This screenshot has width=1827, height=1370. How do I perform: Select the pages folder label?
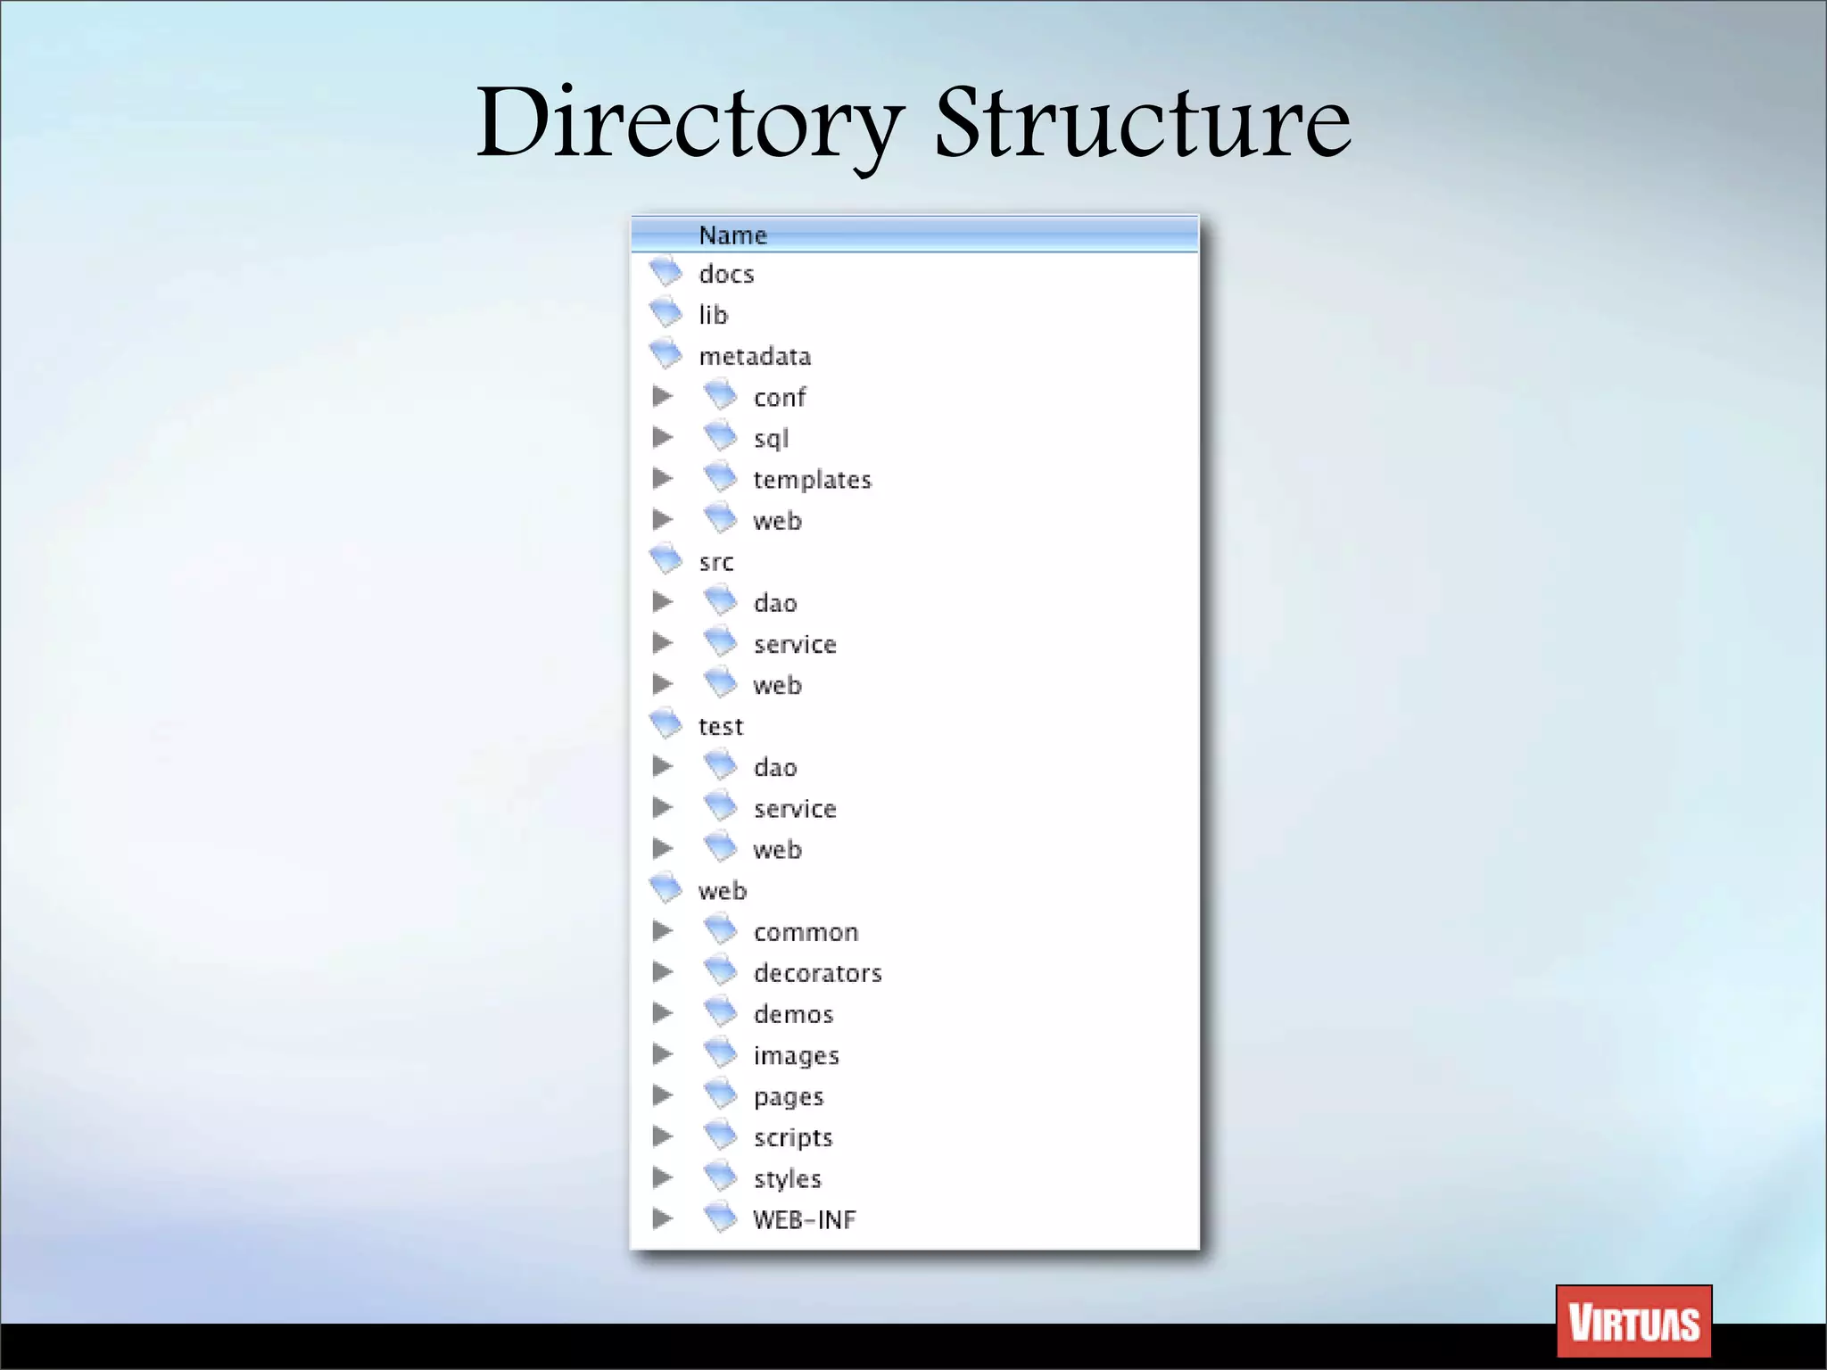pyautogui.click(x=789, y=1097)
